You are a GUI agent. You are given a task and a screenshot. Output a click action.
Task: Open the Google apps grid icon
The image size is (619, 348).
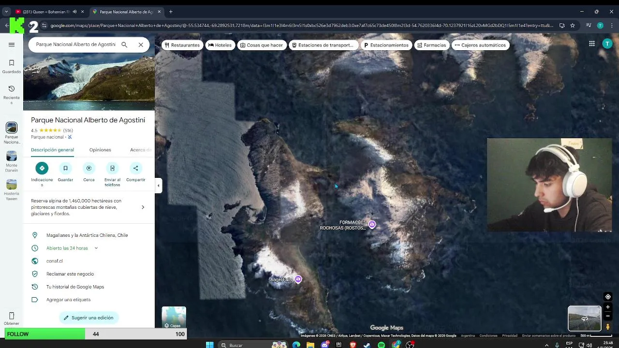[592, 44]
